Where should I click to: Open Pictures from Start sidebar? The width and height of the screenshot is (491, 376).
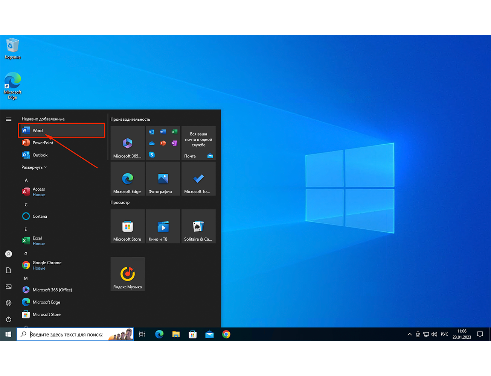(x=9, y=287)
